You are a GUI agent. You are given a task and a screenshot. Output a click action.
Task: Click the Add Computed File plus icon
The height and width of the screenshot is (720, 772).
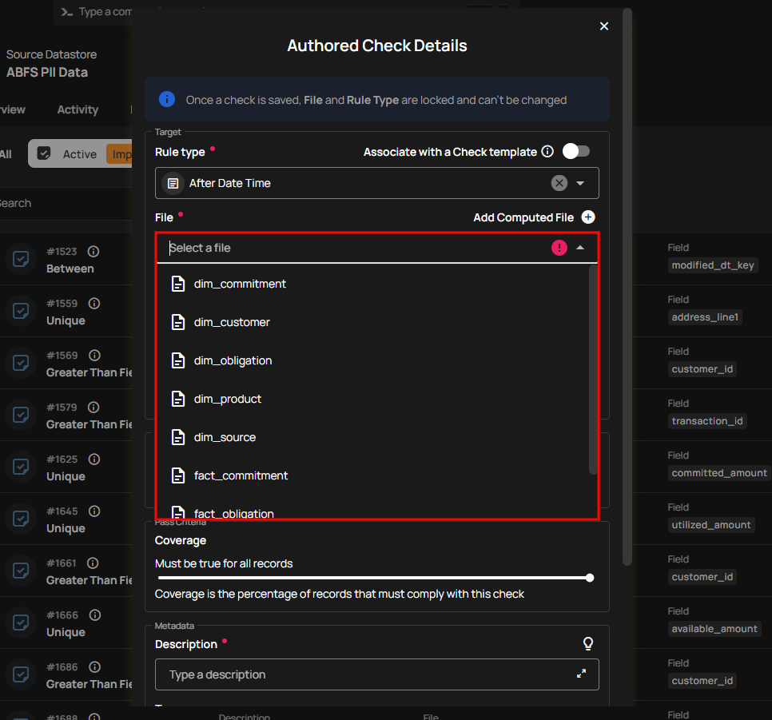pos(588,217)
